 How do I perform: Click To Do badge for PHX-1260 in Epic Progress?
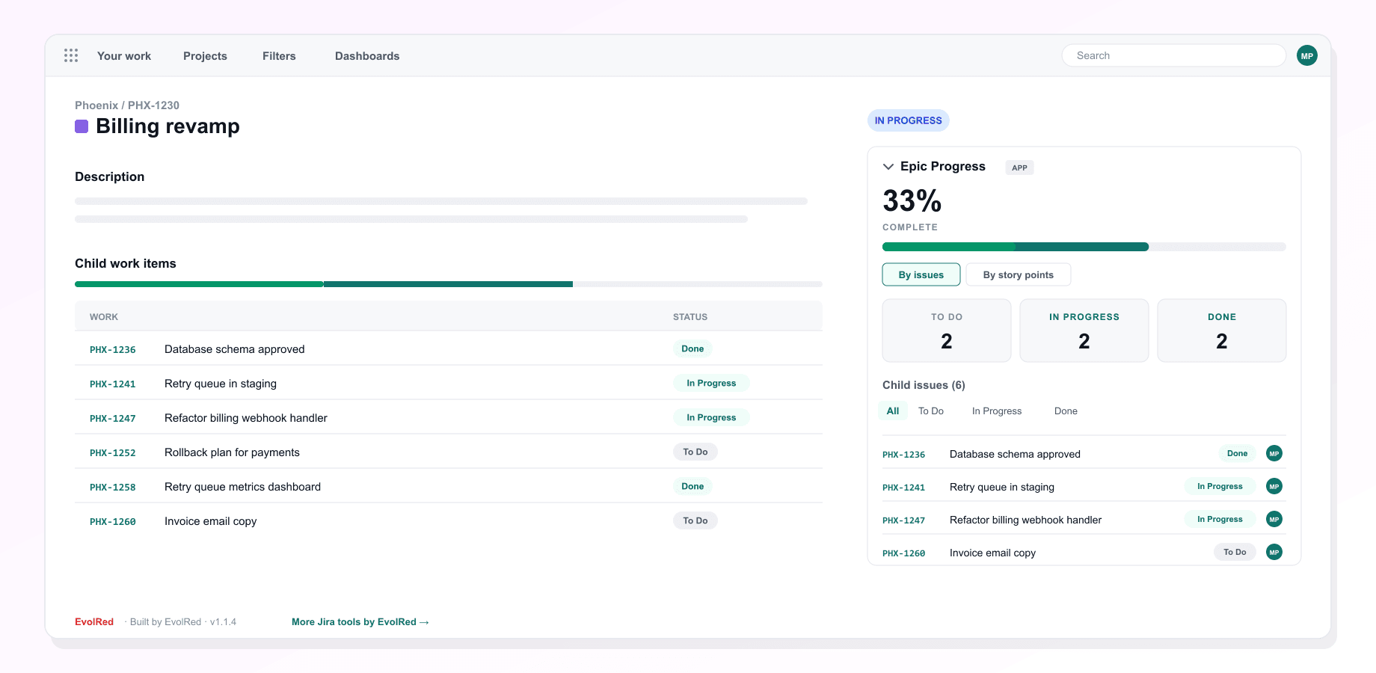click(1235, 552)
